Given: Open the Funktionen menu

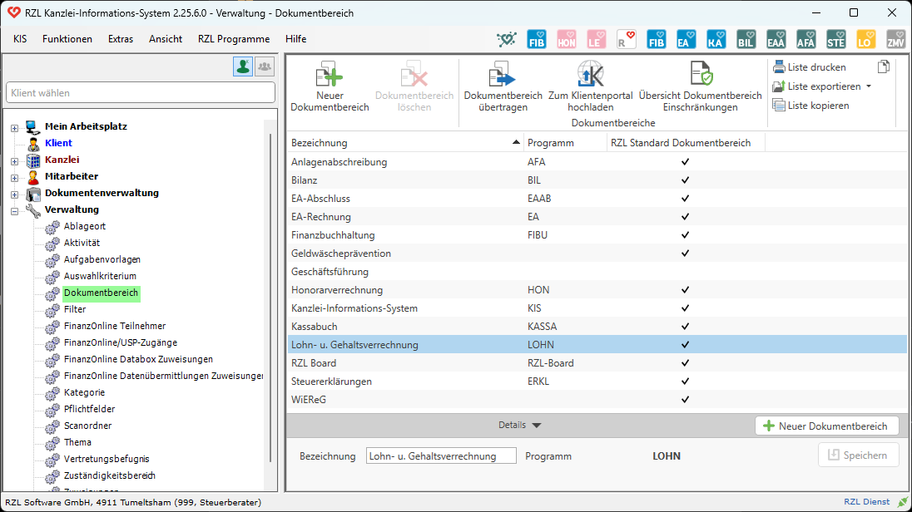Looking at the screenshot, I should point(67,39).
